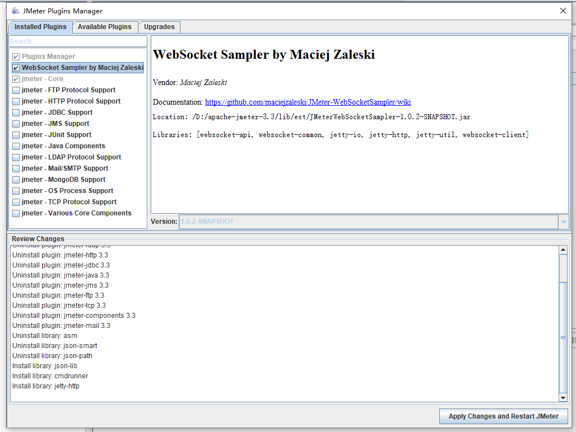Click the 'Install library: json-lib' line
This screenshot has width=576, height=432.
click(45, 366)
